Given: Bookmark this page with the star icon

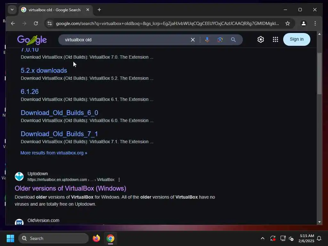Looking at the screenshot, I should (288, 23).
